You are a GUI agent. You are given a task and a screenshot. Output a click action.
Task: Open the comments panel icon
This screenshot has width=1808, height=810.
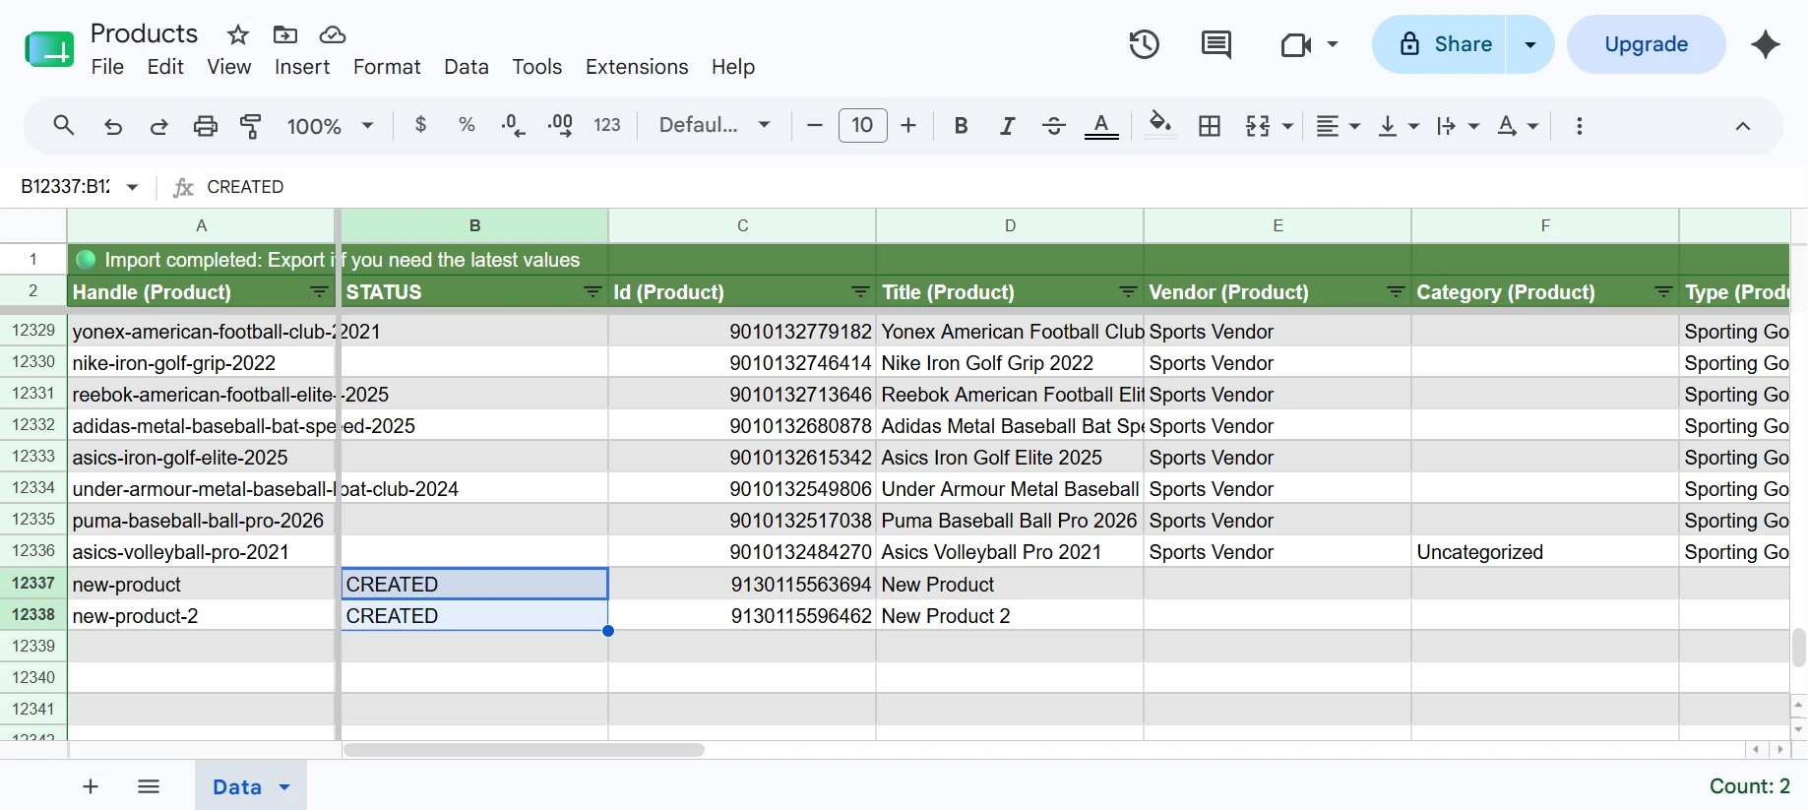(x=1216, y=44)
